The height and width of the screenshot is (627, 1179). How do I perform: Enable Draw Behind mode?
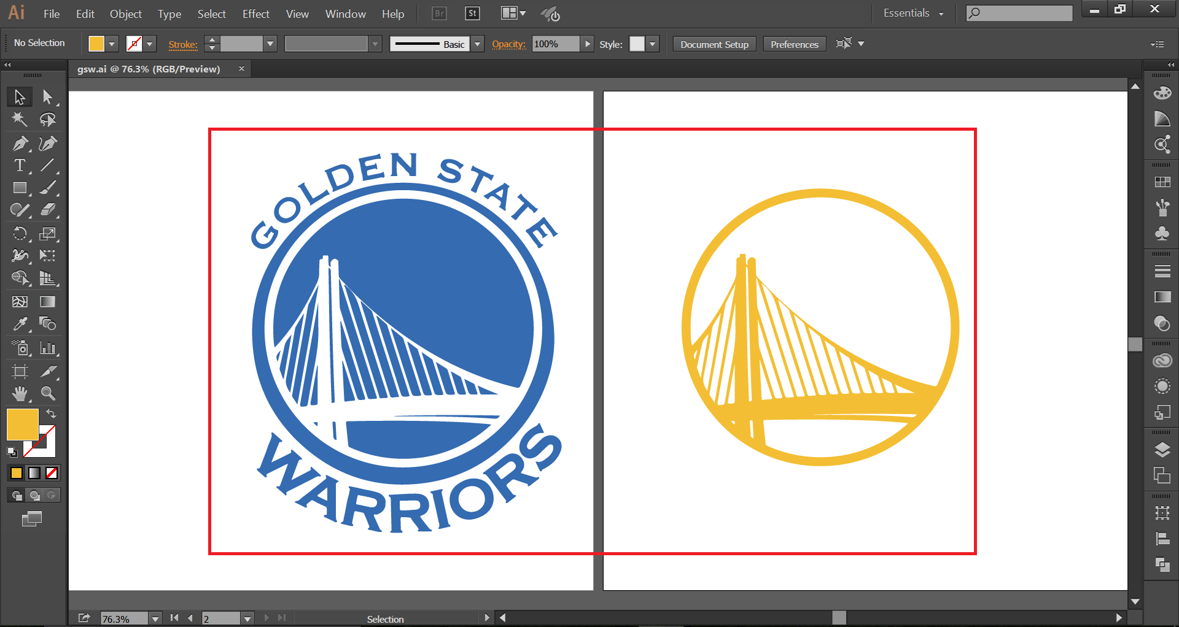pyautogui.click(x=34, y=495)
